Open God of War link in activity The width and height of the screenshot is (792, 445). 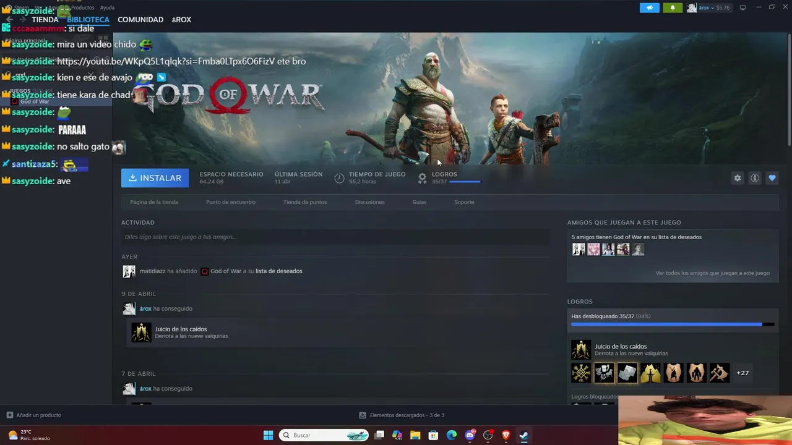coord(226,271)
